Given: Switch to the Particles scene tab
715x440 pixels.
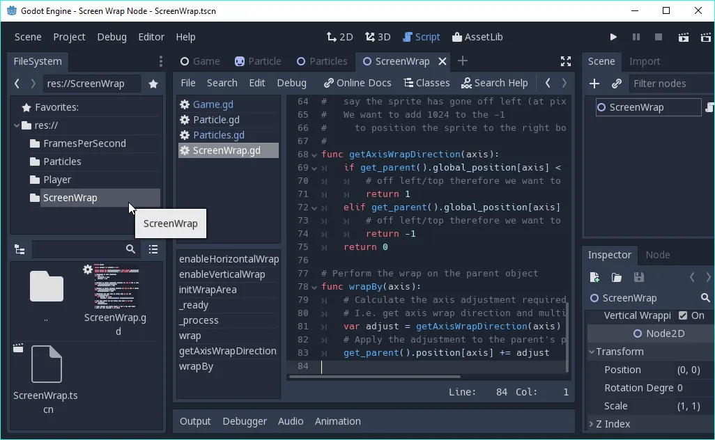Looking at the screenshot, I should point(322,61).
